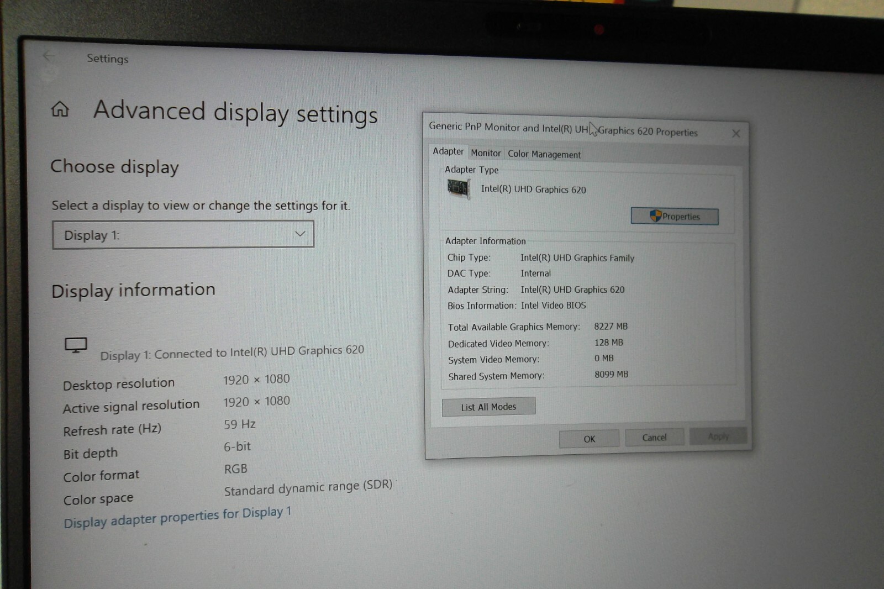Click Desktop resolution value 1920 × 1080
The height and width of the screenshot is (589, 884).
click(256, 380)
